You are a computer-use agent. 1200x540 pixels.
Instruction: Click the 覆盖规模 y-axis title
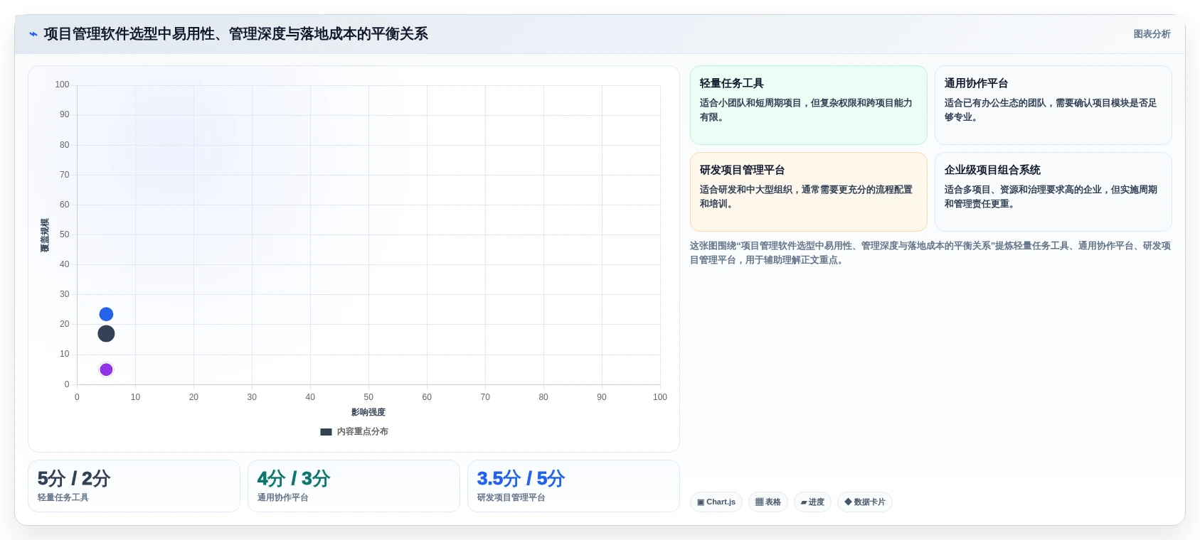click(x=45, y=235)
